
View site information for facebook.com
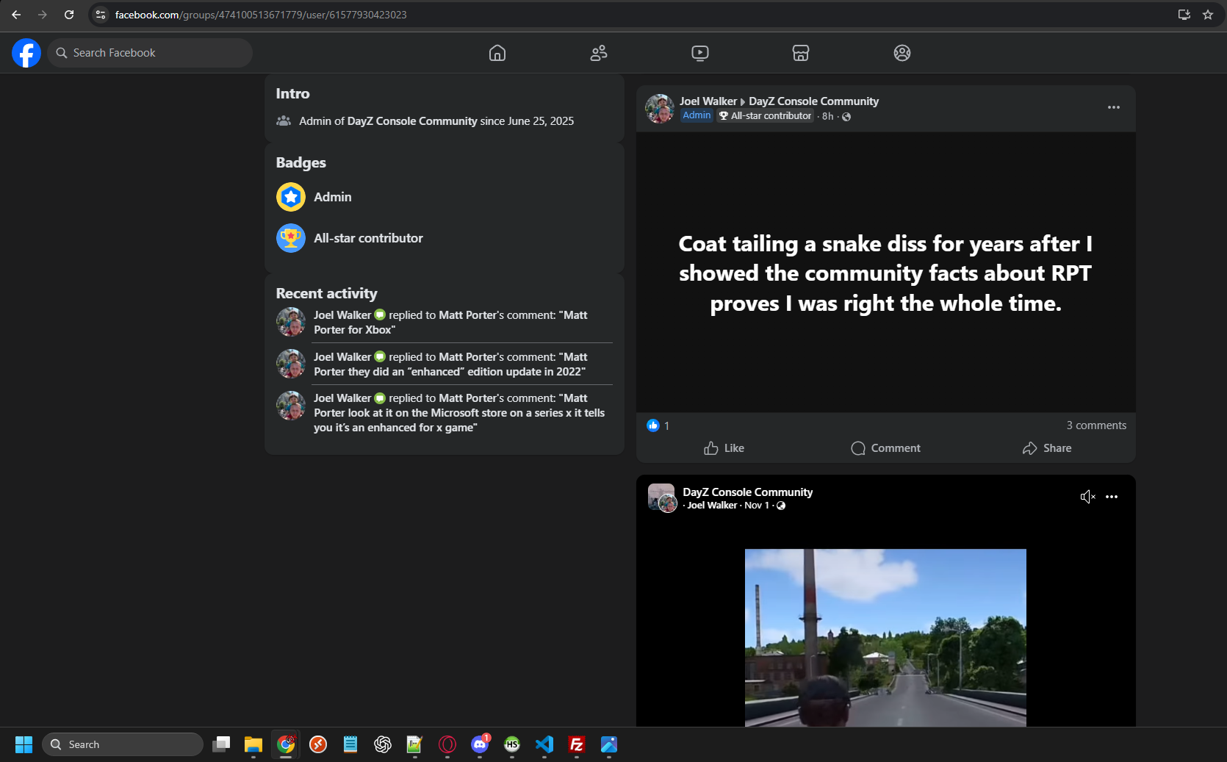pos(101,15)
